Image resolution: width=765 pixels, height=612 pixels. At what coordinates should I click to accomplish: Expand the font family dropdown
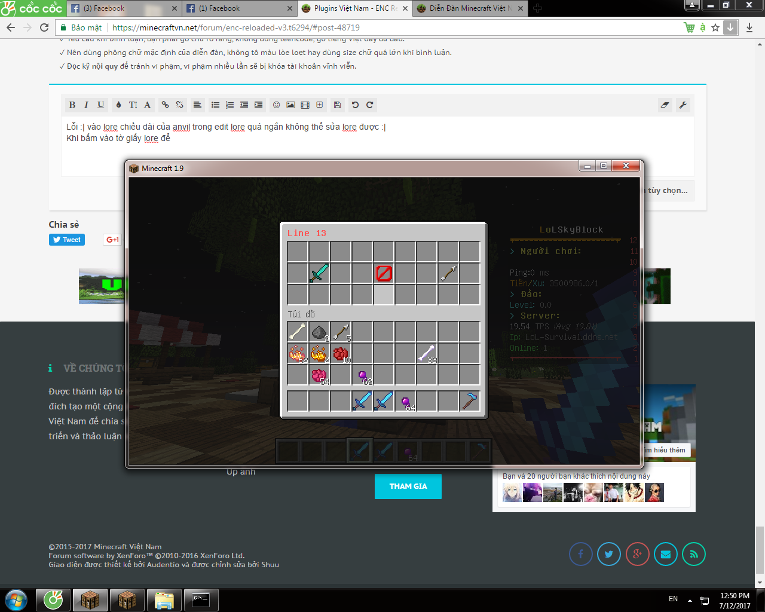pyautogui.click(x=147, y=105)
